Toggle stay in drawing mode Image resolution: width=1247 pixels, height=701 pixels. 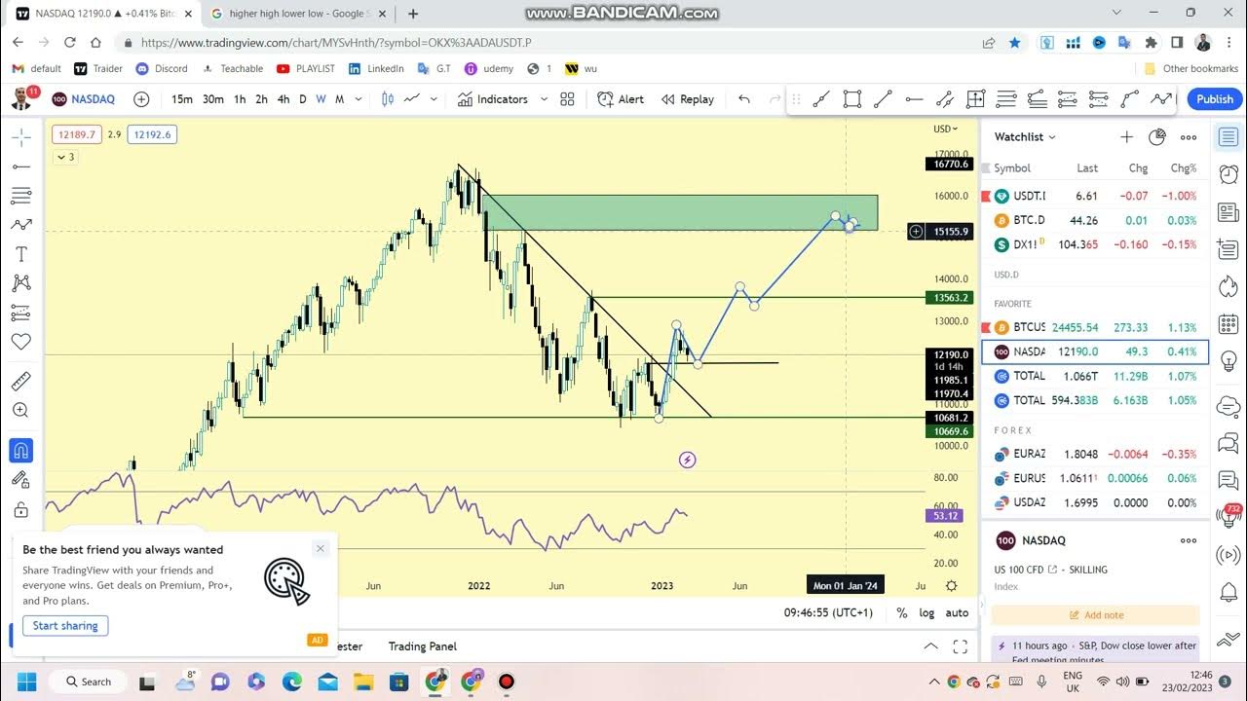point(20,480)
